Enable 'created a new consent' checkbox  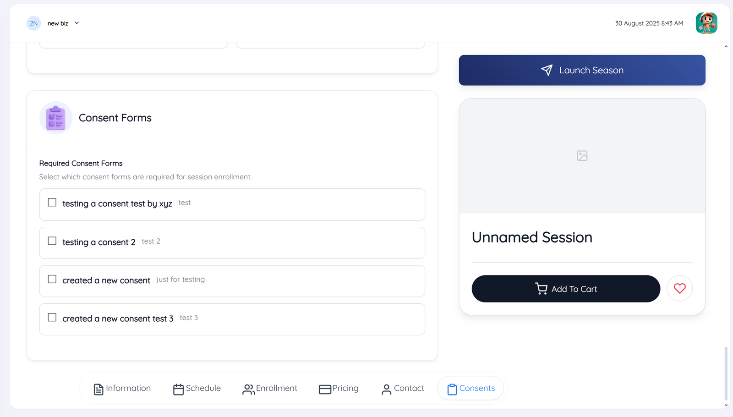pyautogui.click(x=52, y=279)
